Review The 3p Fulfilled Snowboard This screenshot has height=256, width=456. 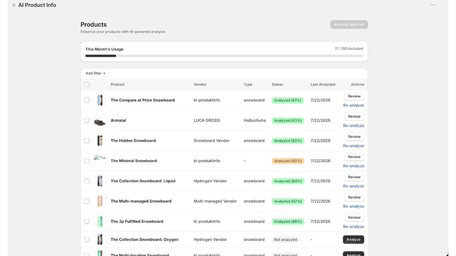point(354,218)
